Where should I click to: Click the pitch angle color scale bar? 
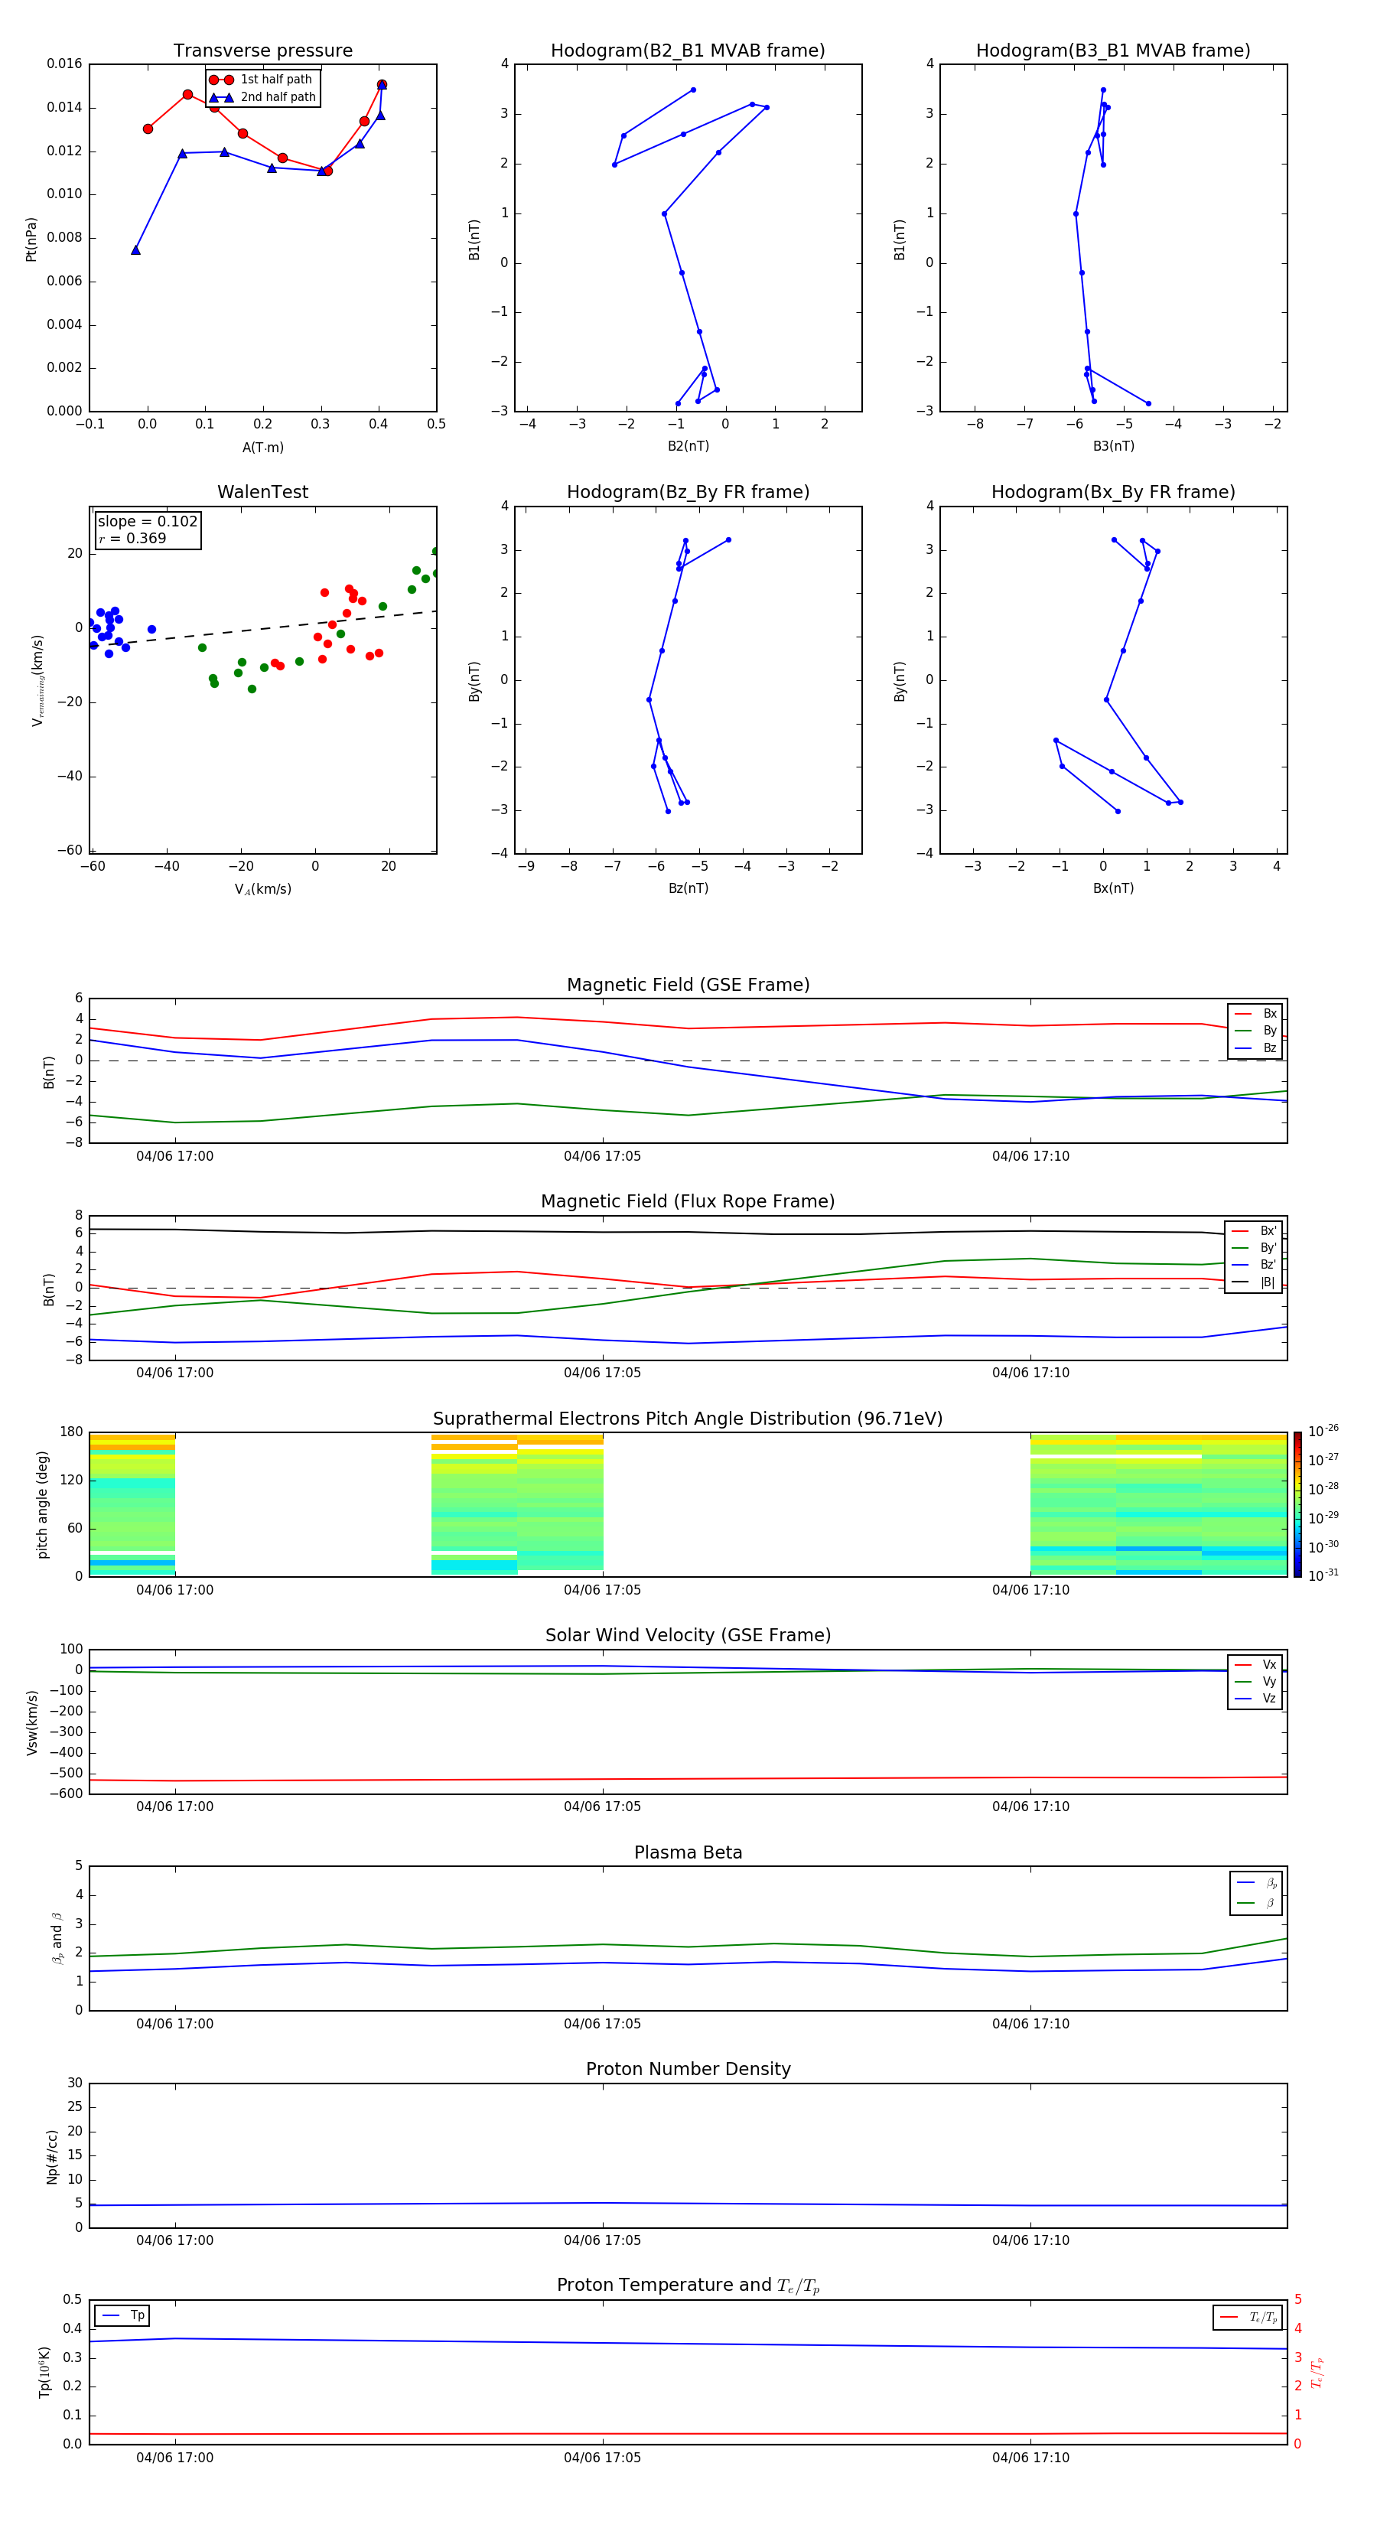coord(1297,1504)
